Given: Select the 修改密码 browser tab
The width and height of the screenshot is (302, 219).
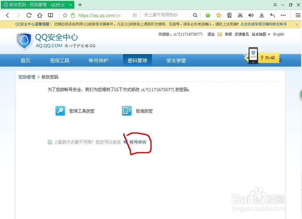Looking at the screenshot, I should [37, 5].
